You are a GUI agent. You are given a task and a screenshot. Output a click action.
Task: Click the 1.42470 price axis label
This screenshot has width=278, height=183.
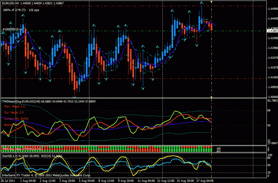273,58
